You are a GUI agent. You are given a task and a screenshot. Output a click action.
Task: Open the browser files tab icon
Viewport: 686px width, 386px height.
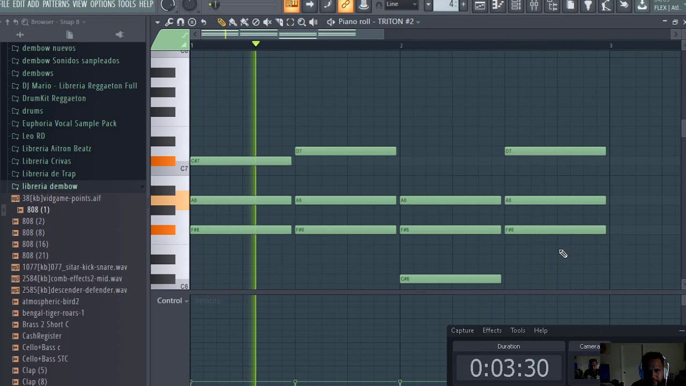click(70, 35)
